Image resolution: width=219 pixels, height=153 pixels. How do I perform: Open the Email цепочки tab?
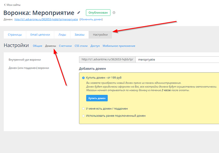(40, 35)
